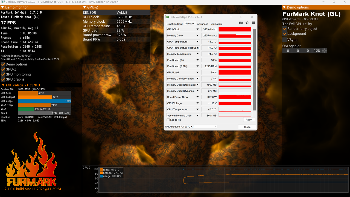Click the GPU usage bar in Demo monitor
The height and width of the screenshot is (197, 350).
click(x=44, y=101)
